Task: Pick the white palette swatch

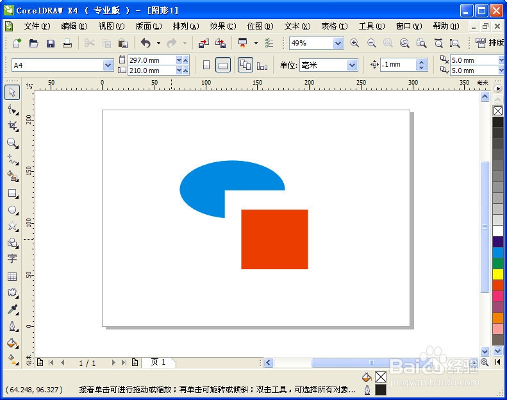Action: pyautogui.click(x=498, y=231)
